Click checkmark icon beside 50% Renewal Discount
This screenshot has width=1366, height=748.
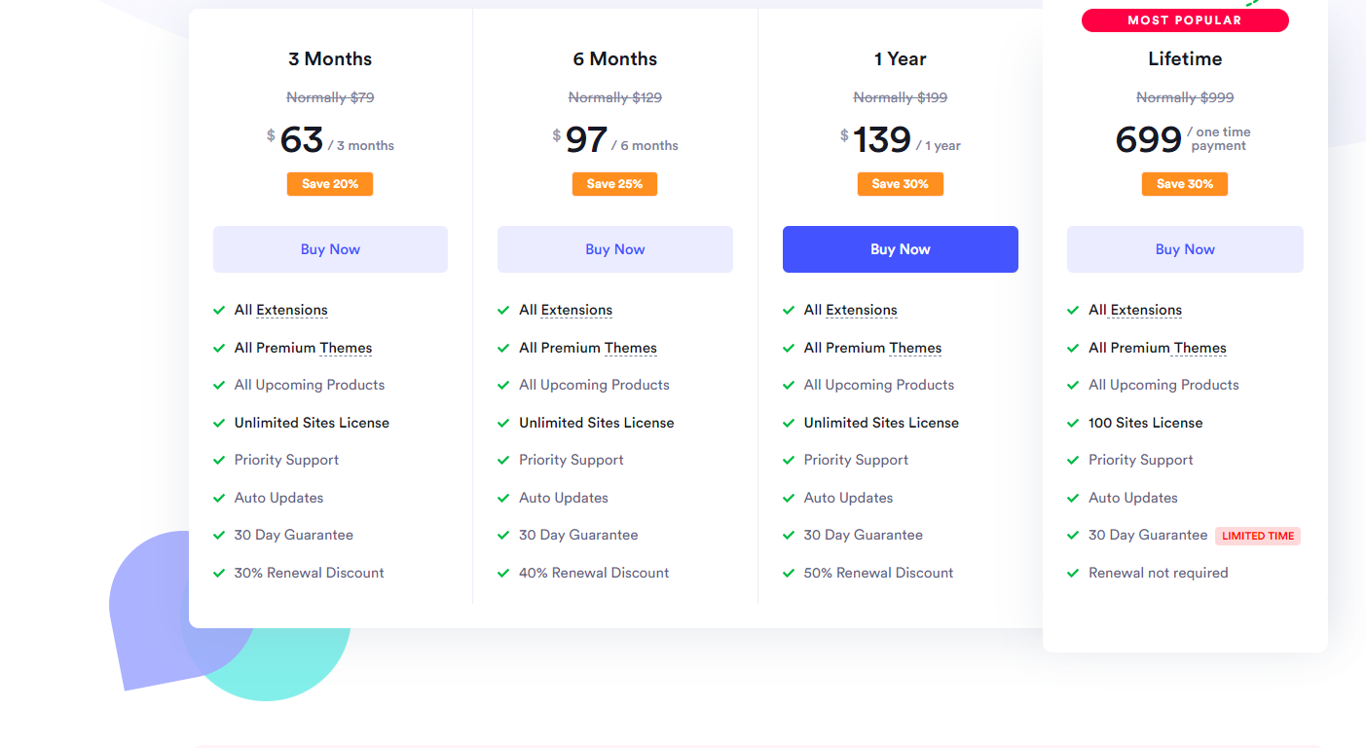pyautogui.click(x=789, y=573)
